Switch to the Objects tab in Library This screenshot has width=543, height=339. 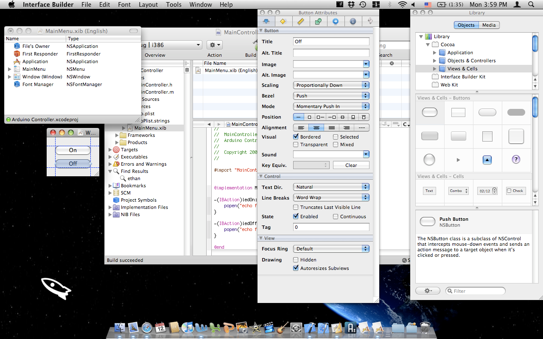[466, 25]
